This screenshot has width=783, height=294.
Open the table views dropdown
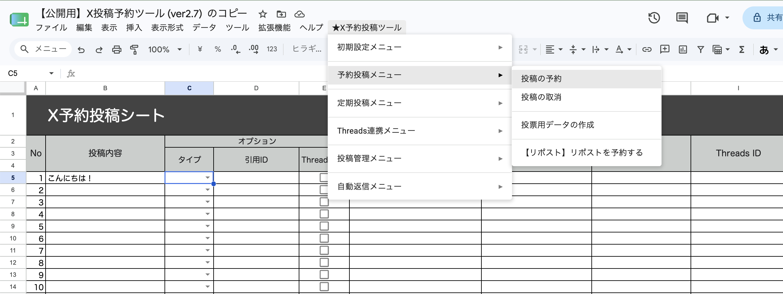point(721,49)
